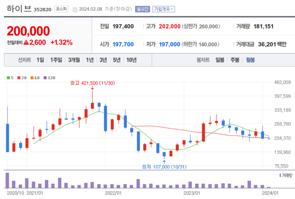Screen dimensions: 295x199
Task: Select the 1일 line chart tab
Action: (x=40, y=60)
